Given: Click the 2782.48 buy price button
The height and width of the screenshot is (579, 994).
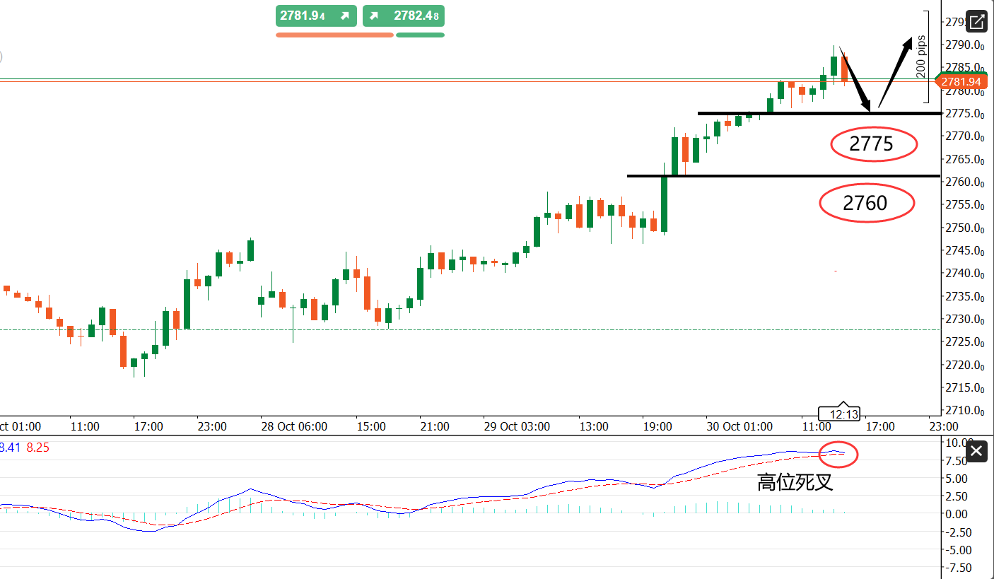Looking at the screenshot, I should click(404, 16).
